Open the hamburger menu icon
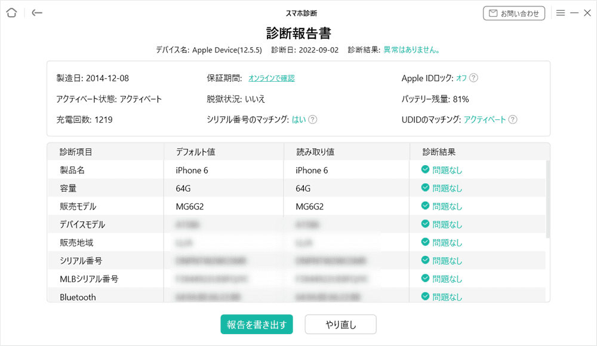This screenshot has width=597, height=346. (x=561, y=13)
